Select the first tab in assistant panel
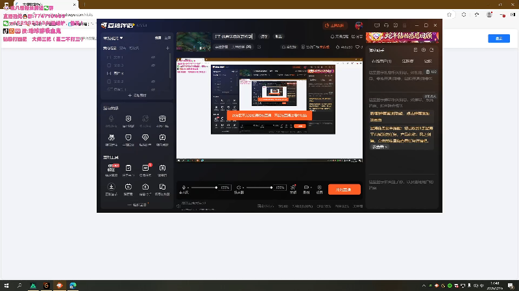 [x=381, y=61]
